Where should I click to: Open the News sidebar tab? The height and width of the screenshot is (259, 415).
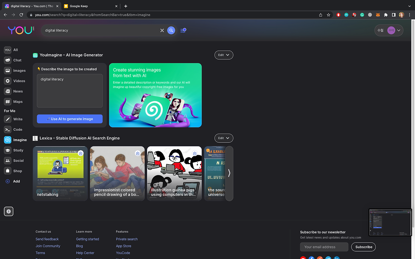[14, 91]
